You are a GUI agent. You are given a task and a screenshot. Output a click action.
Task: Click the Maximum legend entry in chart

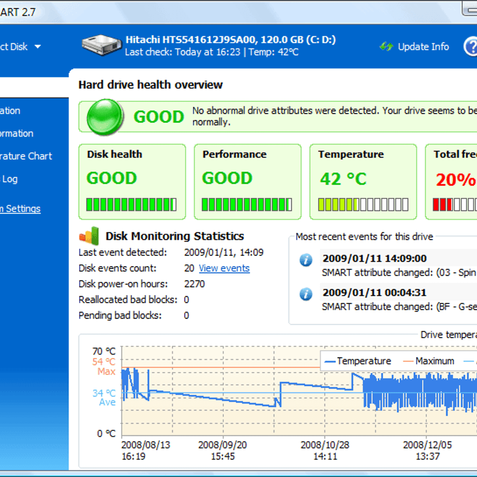point(429,361)
